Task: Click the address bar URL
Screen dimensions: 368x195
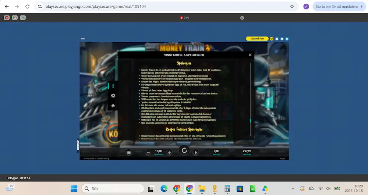Action: 96,7
